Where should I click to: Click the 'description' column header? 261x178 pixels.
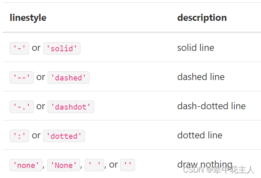[202, 18]
